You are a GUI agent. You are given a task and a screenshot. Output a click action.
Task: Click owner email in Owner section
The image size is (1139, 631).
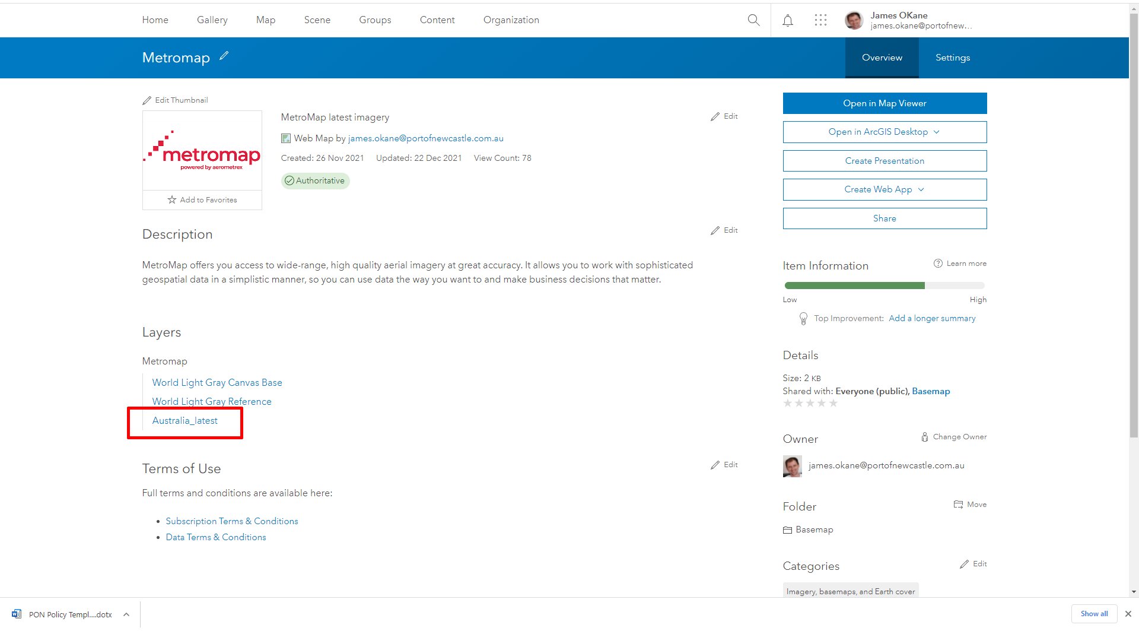tap(886, 466)
